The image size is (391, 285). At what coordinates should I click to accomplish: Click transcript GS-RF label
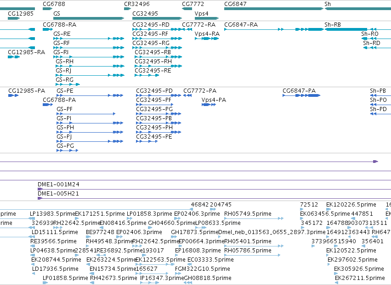click(62, 43)
